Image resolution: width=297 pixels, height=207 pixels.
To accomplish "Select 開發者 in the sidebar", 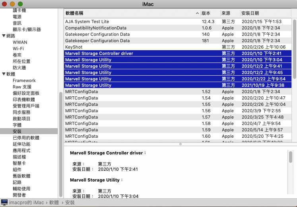I will 19,195.
